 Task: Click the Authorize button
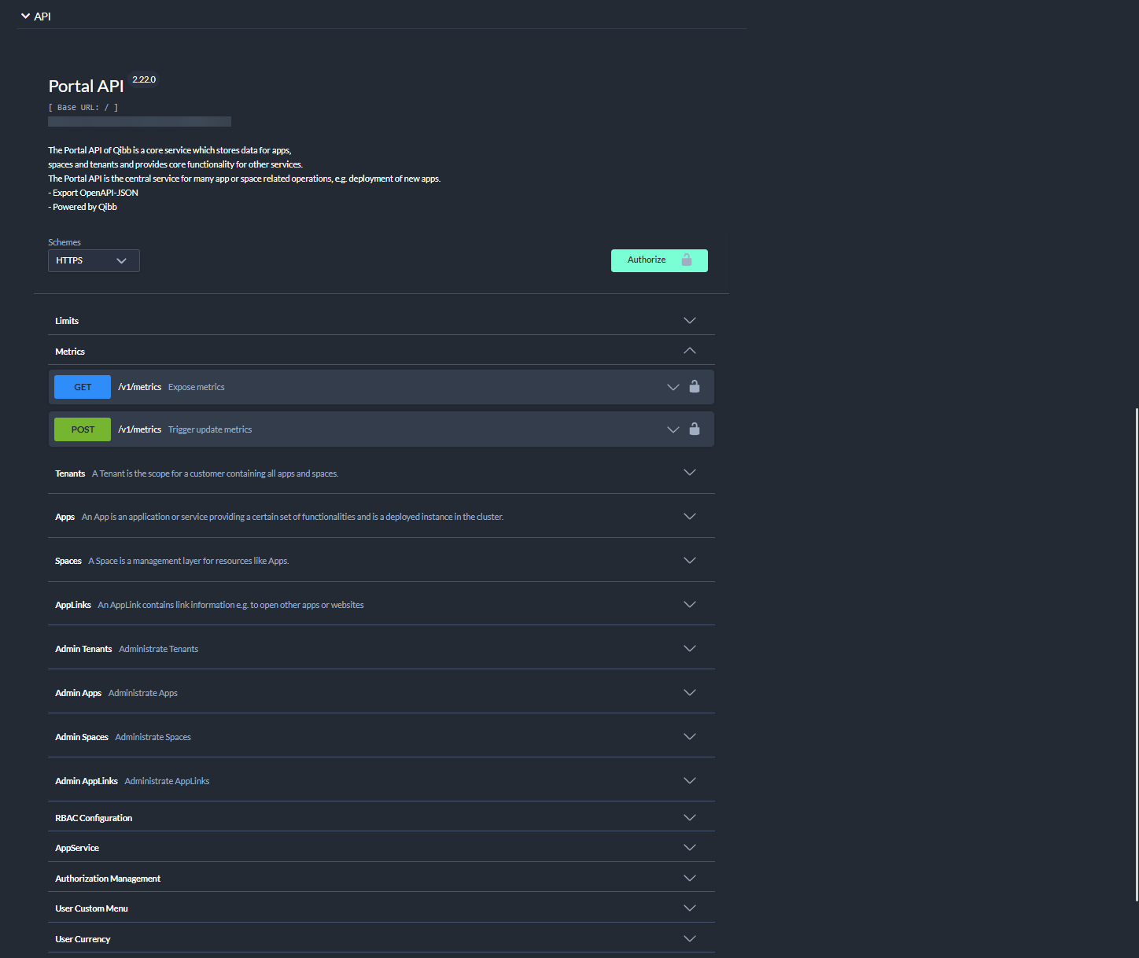tap(659, 260)
